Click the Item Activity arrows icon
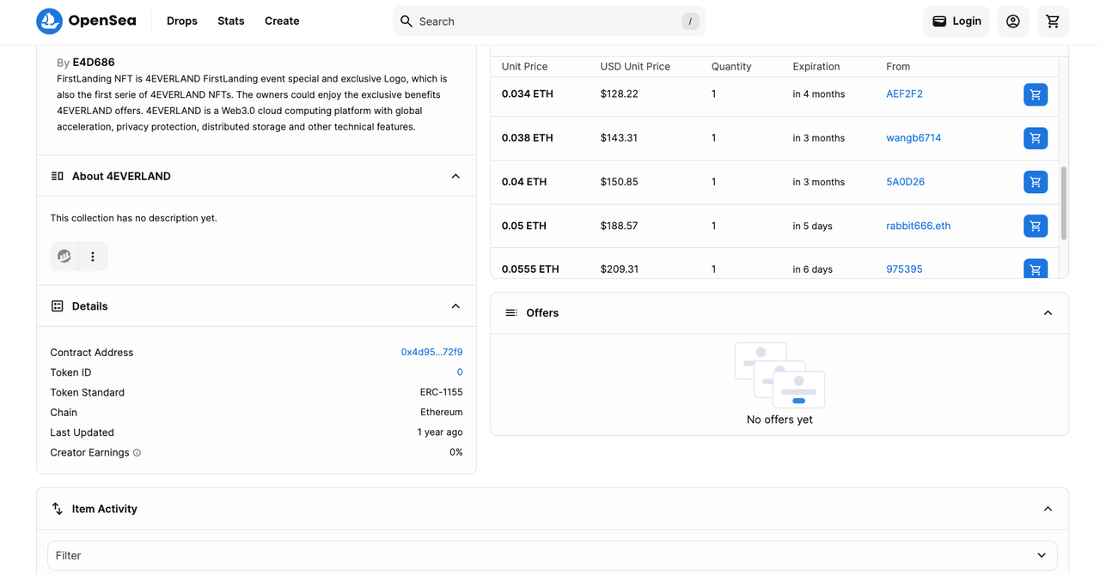The width and height of the screenshot is (1100, 574). click(x=58, y=509)
